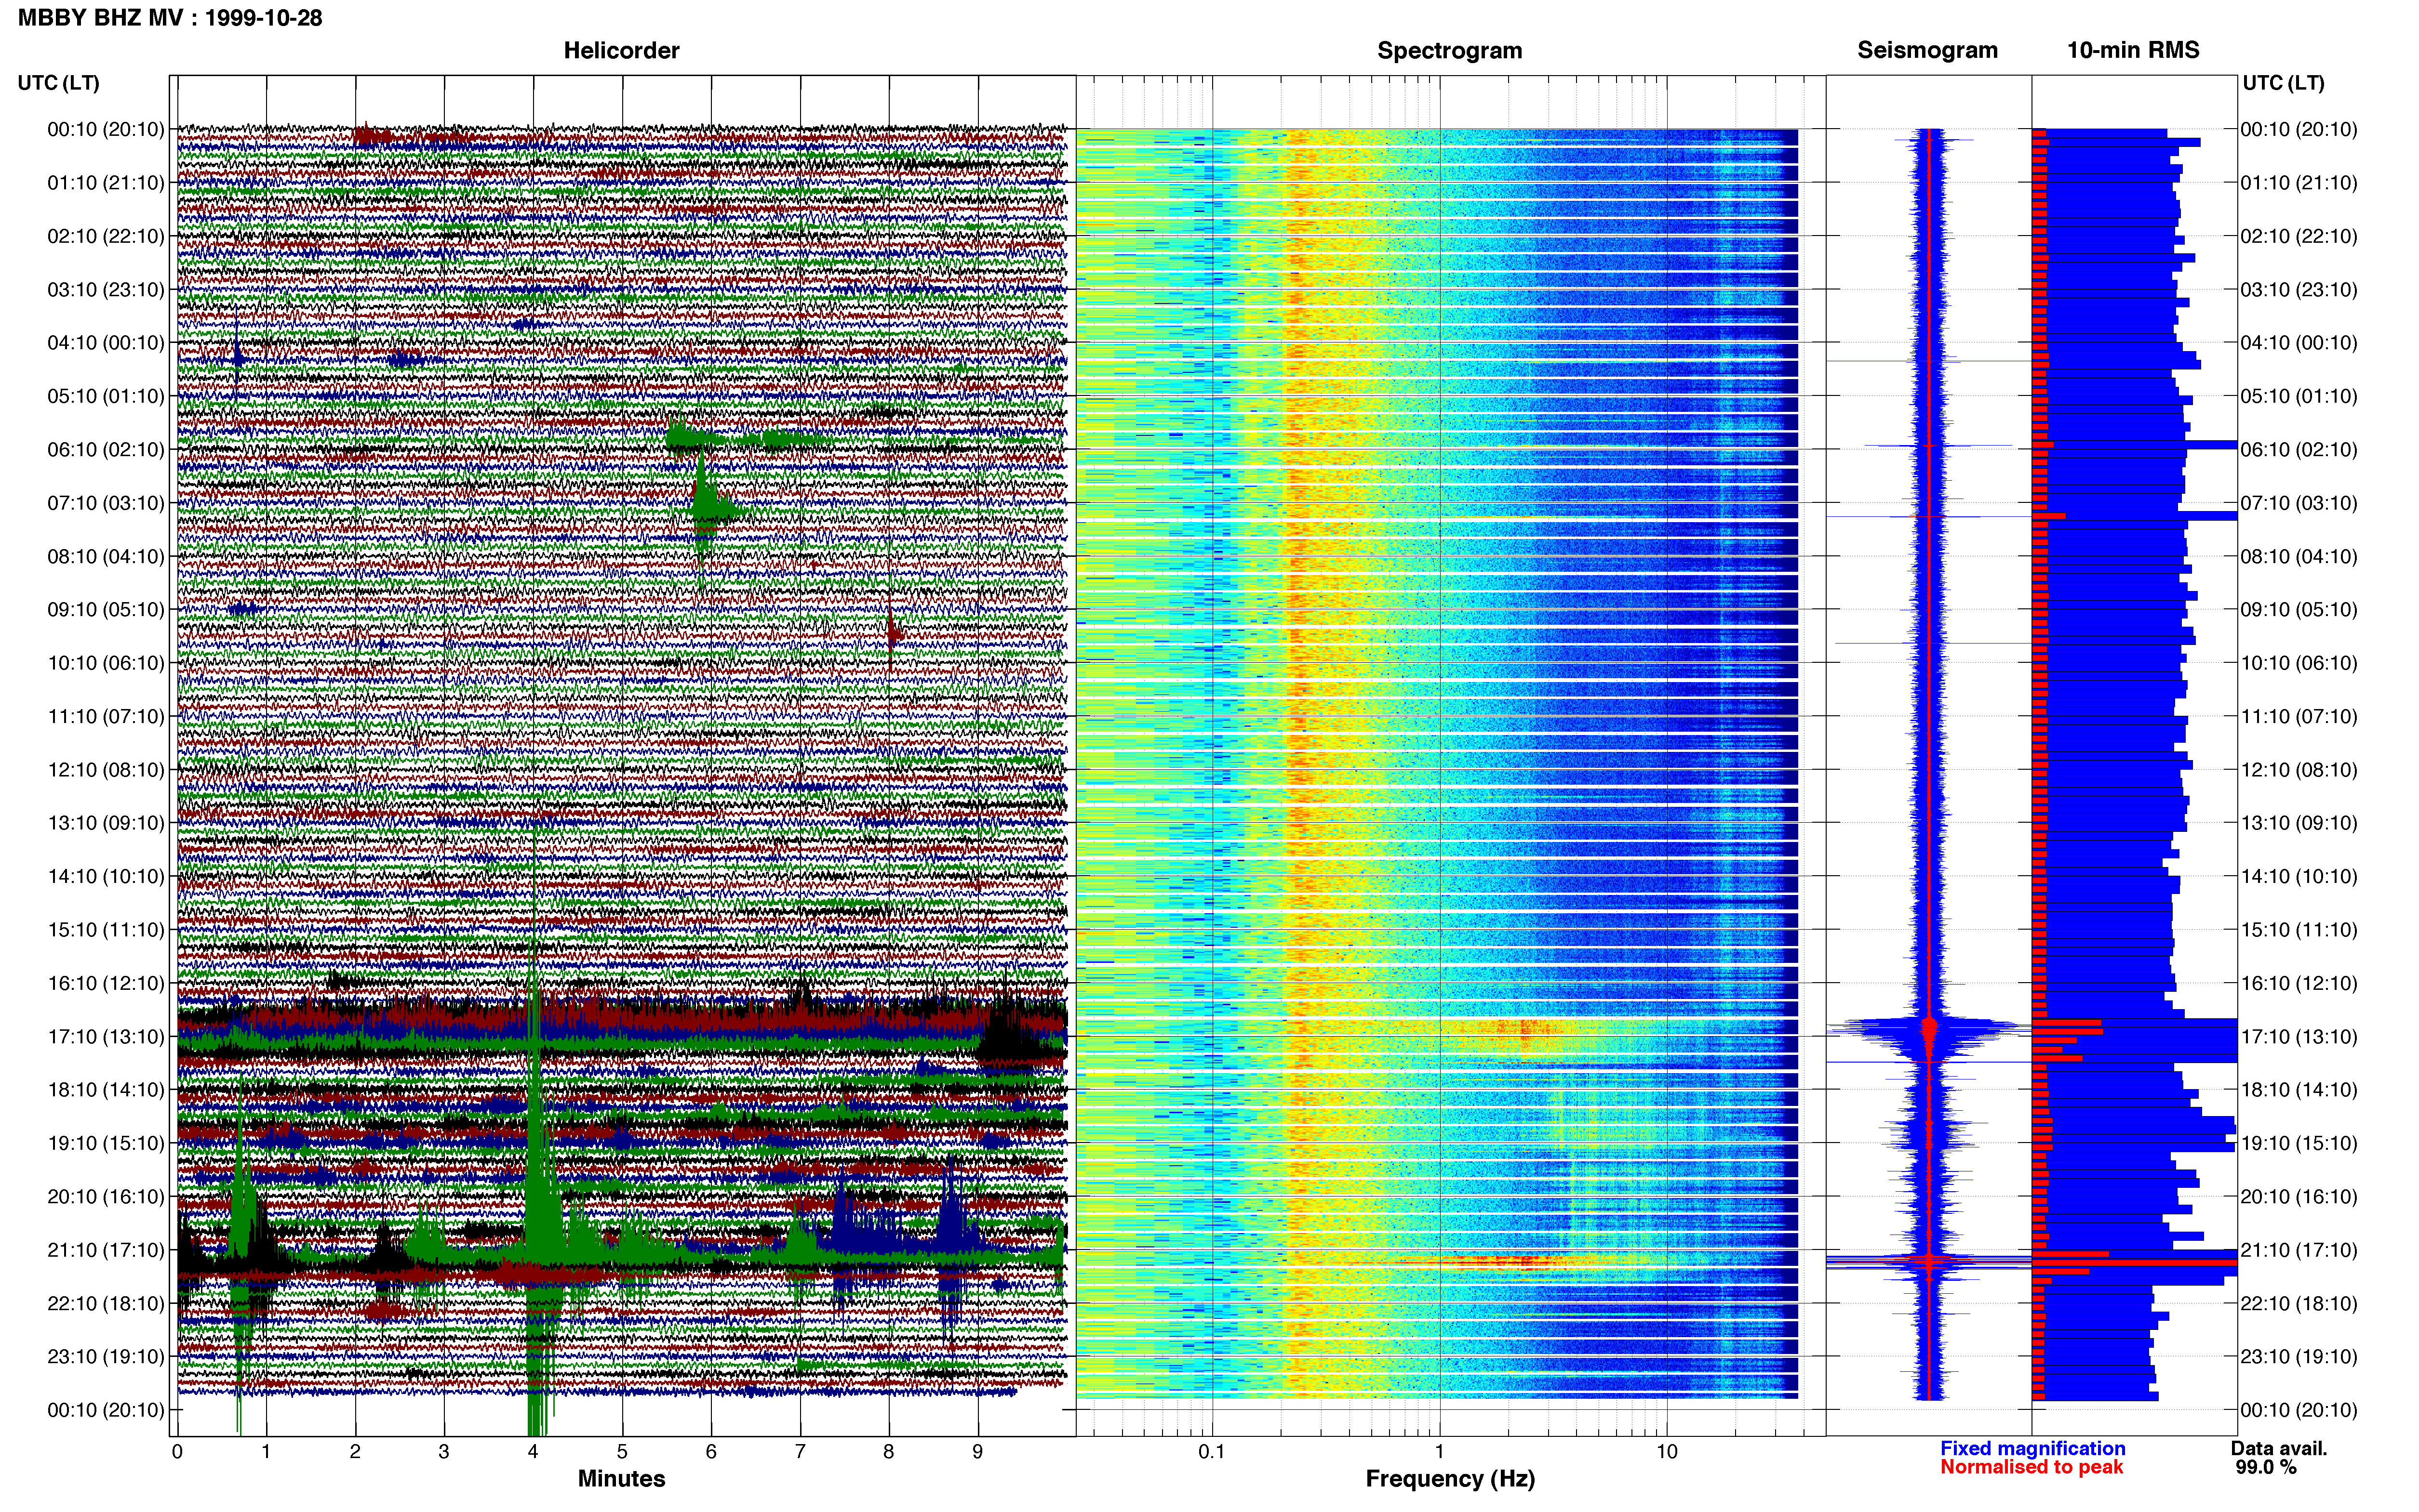Click the Normalised to peak legend text
The height and width of the screenshot is (1512, 2419).
point(2031,1467)
